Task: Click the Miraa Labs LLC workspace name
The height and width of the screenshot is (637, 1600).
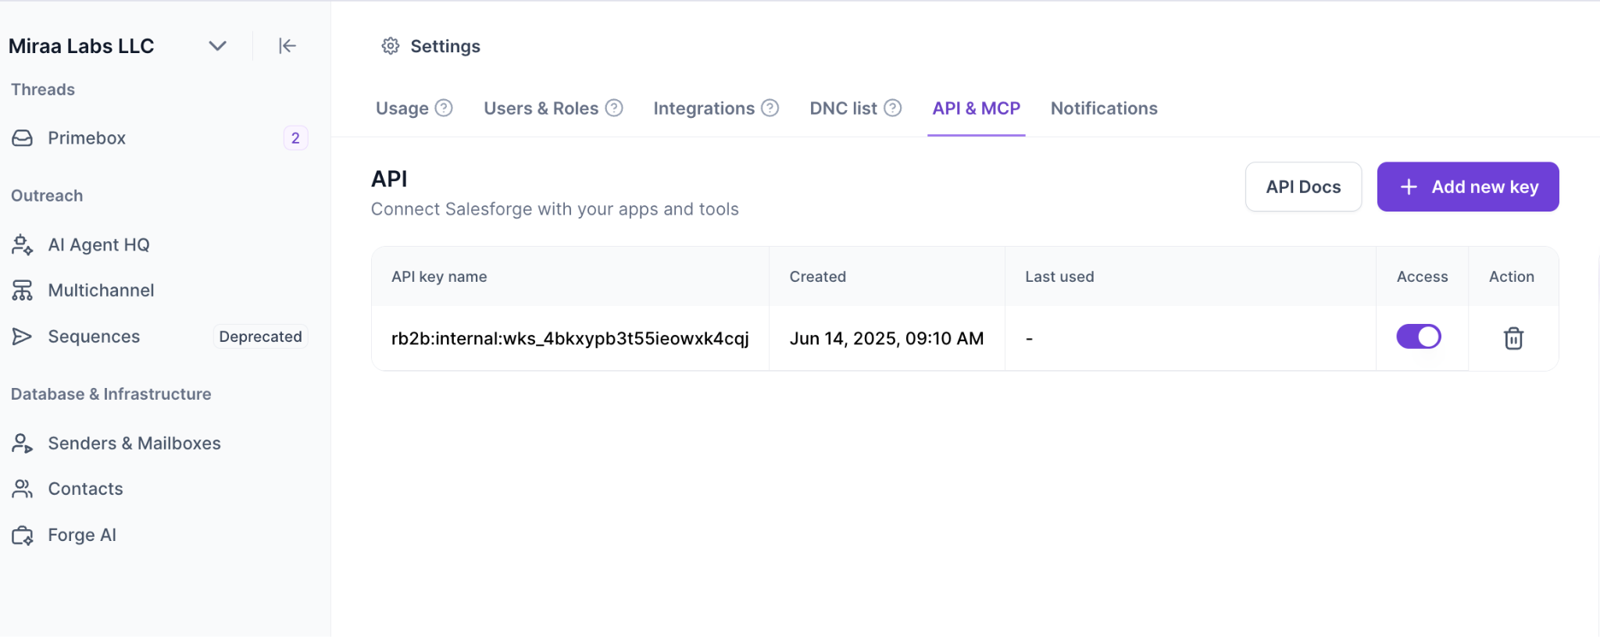Action: 81,46
